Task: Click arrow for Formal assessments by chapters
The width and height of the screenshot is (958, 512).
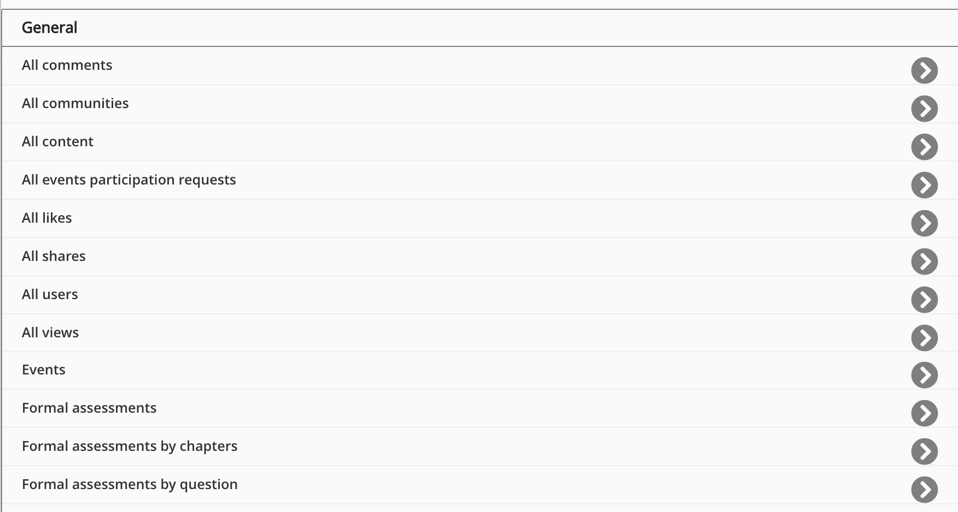Action: tap(924, 451)
